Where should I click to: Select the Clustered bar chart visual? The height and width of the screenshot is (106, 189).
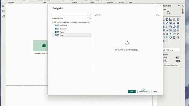[x=167, y=19]
